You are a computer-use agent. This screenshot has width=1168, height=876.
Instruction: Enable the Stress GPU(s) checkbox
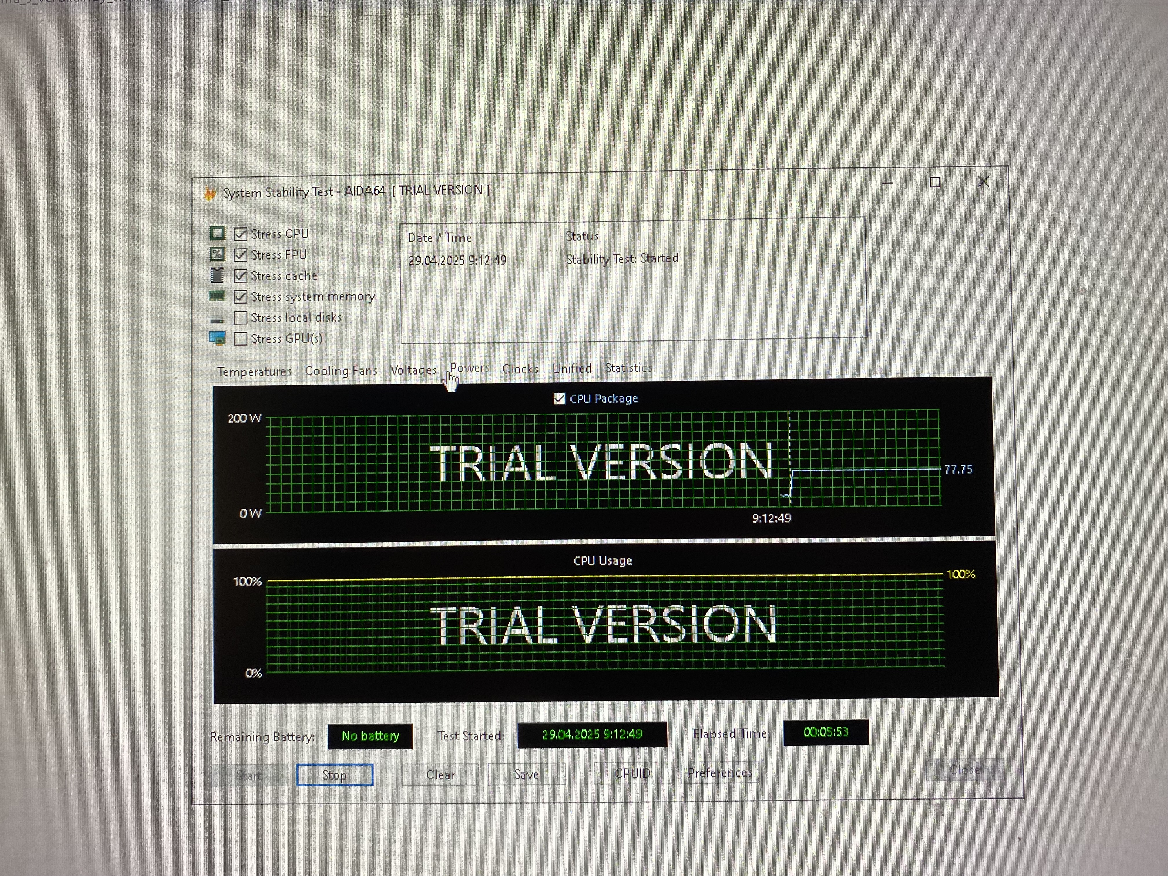(241, 338)
